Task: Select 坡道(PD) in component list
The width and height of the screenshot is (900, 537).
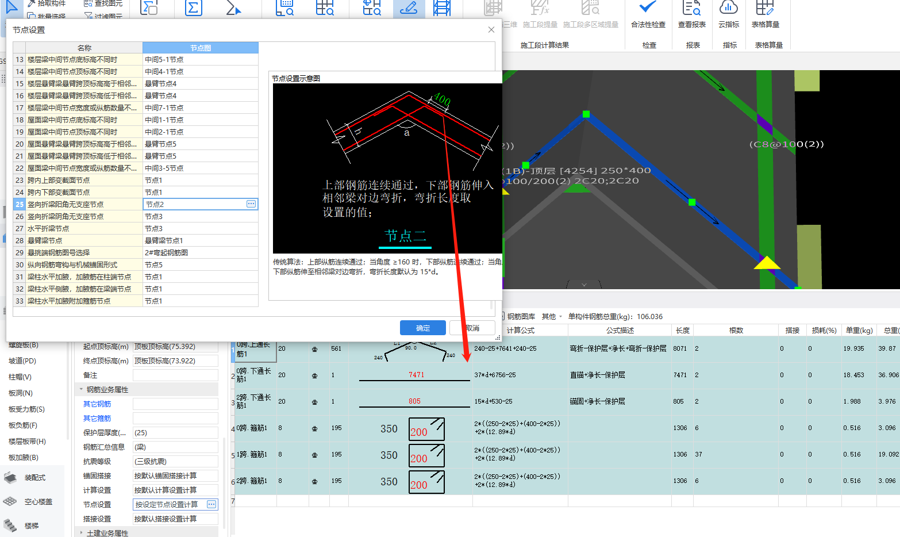Action: (22, 361)
